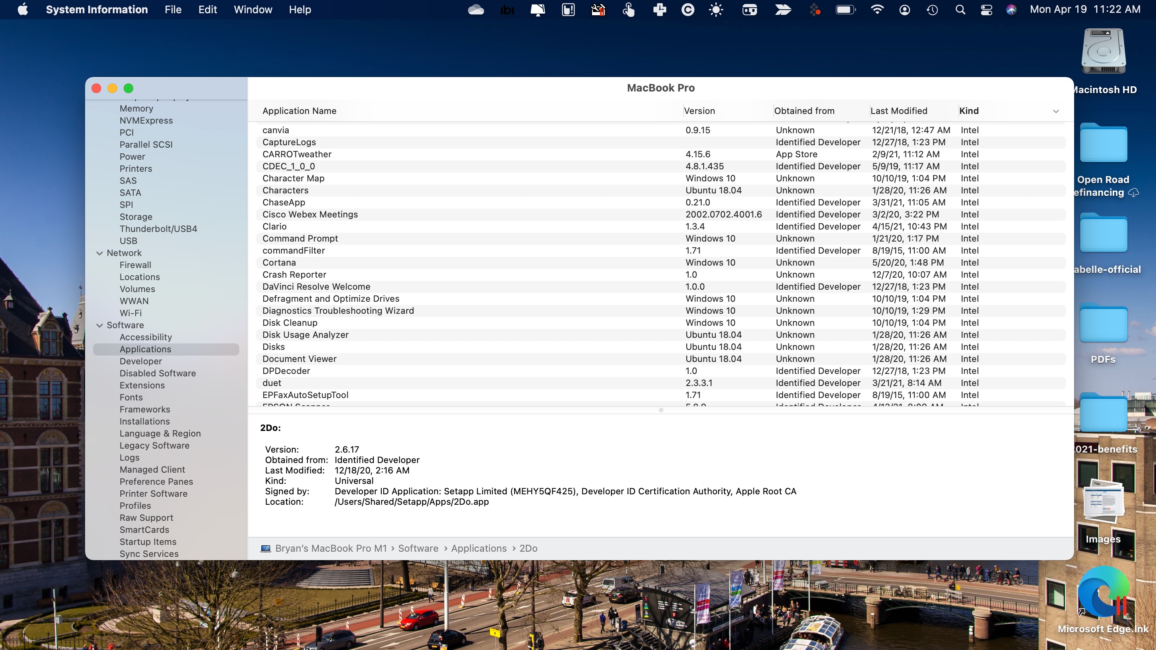This screenshot has width=1156, height=650.
Task: Select Fonts in the sidebar
Action: click(x=130, y=398)
